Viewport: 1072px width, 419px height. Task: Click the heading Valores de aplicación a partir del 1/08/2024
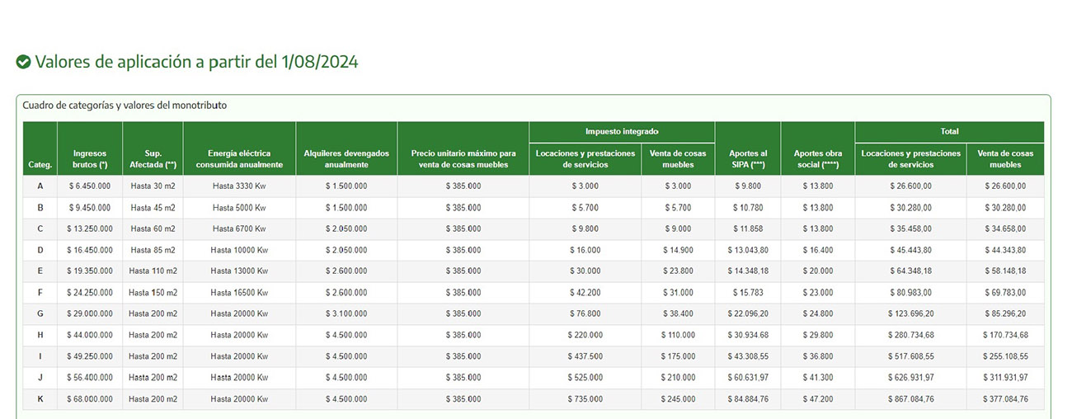pyautogui.click(x=196, y=62)
